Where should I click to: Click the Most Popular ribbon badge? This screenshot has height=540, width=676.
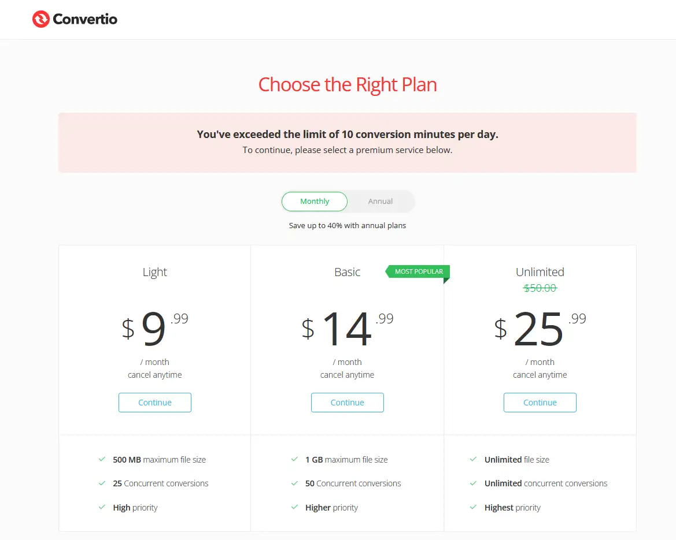coord(418,271)
